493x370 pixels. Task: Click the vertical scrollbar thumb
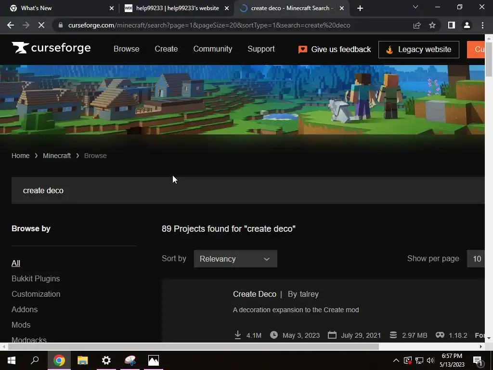(489, 59)
